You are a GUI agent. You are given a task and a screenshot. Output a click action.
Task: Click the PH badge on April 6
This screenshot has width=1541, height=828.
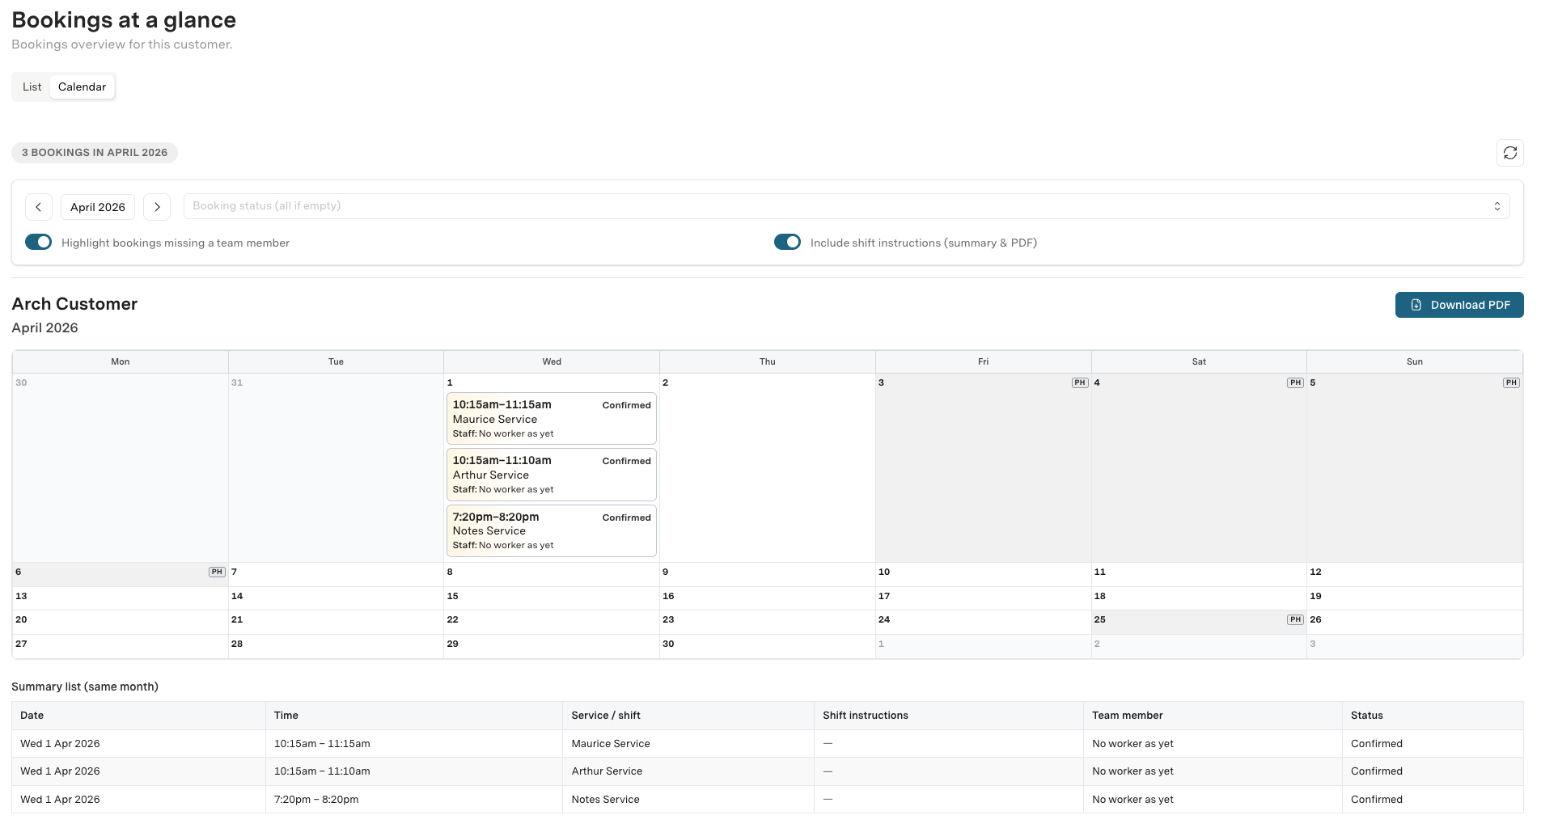(216, 572)
